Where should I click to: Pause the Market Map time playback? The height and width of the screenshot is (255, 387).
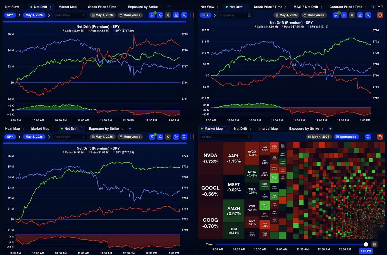click(x=374, y=244)
